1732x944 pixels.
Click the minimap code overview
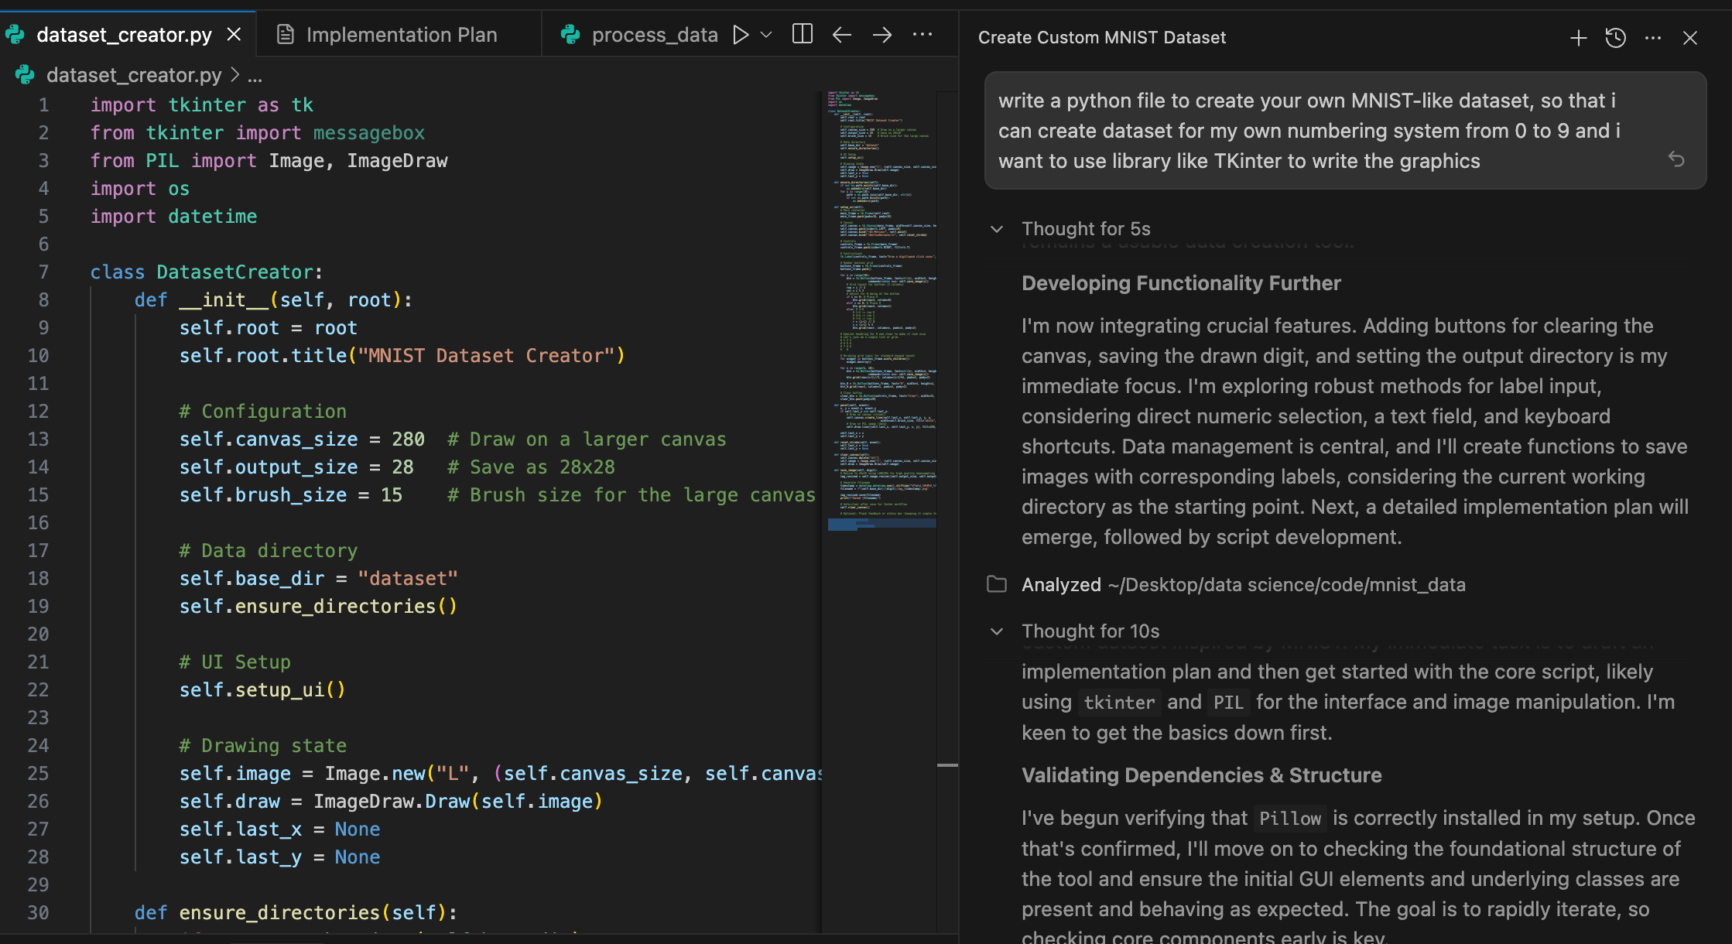[881, 310]
